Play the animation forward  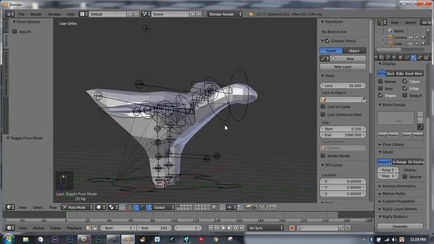(229, 228)
